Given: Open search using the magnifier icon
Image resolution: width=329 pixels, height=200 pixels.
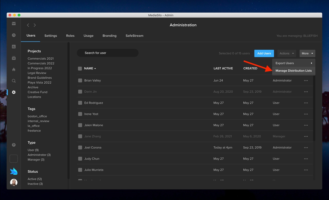Looking at the screenshot, I should click(14, 81).
